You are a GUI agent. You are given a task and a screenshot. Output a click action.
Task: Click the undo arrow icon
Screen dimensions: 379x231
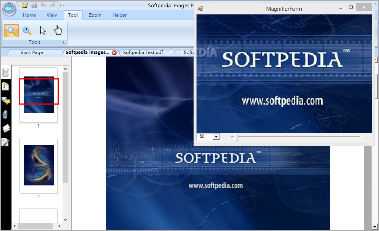coord(44,5)
